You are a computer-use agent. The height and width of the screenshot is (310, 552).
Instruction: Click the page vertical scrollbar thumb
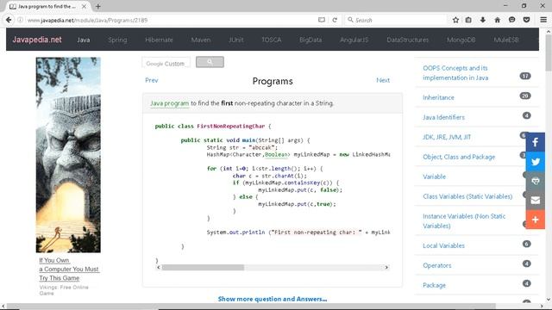(549, 53)
